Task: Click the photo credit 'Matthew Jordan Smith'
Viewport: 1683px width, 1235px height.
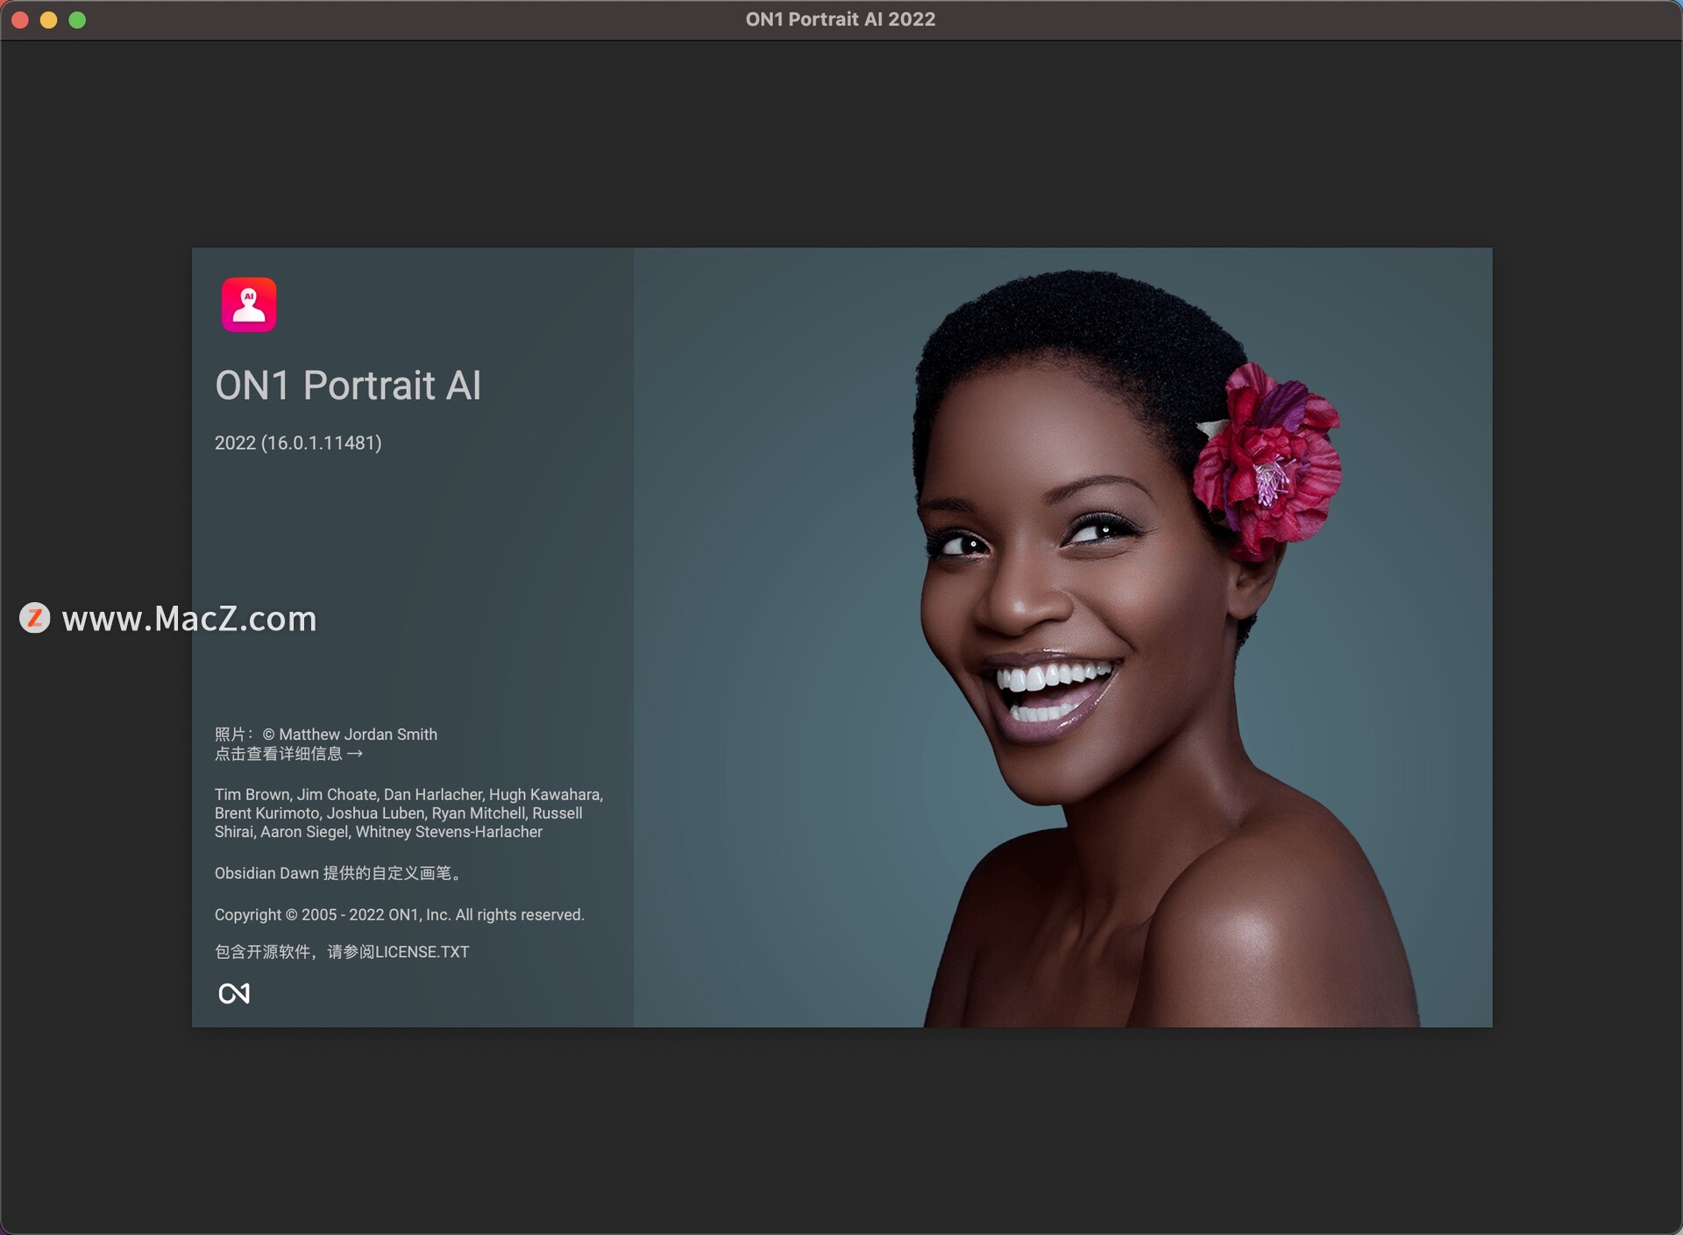Action: (358, 735)
